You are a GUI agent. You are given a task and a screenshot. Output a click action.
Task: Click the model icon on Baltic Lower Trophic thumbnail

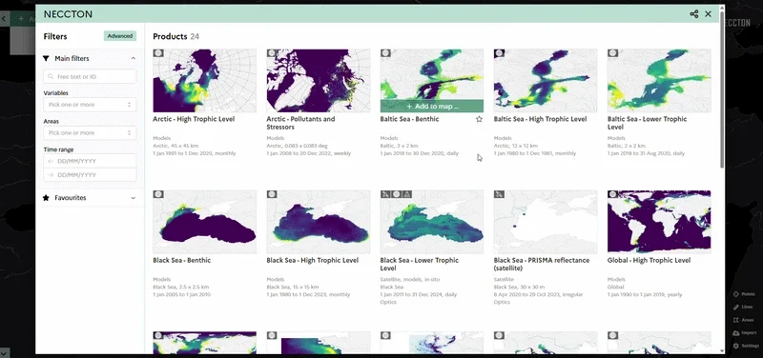(x=612, y=53)
